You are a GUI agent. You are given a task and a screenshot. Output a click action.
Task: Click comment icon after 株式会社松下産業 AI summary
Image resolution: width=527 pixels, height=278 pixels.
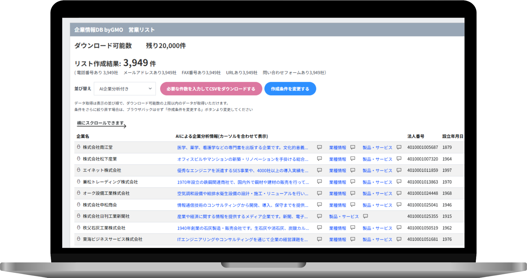pyautogui.click(x=319, y=159)
